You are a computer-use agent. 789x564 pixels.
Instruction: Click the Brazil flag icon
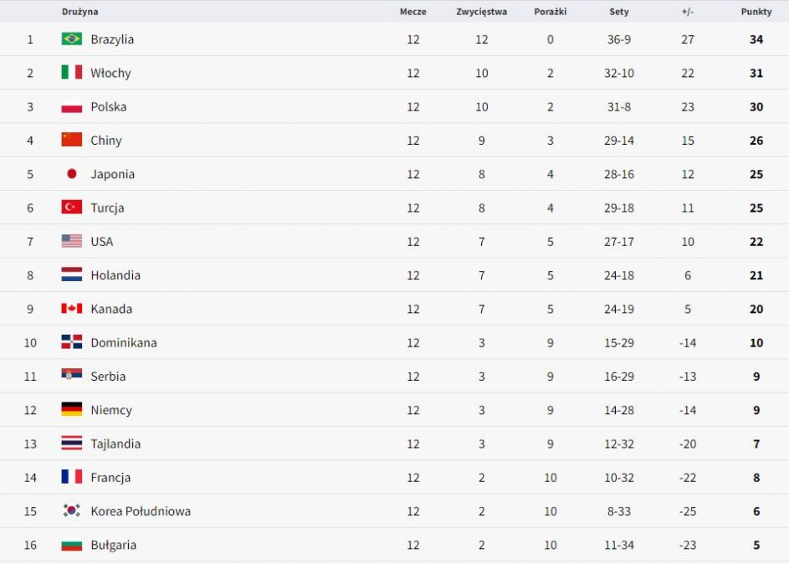click(x=71, y=39)
